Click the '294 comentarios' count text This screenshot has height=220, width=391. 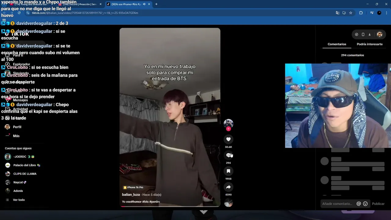353,55
